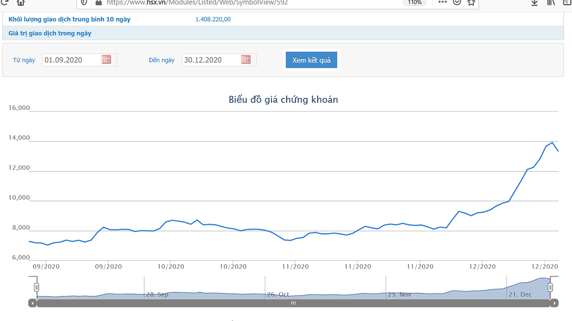Click 'Khối lượng giao dịch trung bình 10 ngày'
Screen dimensions: 572x321
70,19
